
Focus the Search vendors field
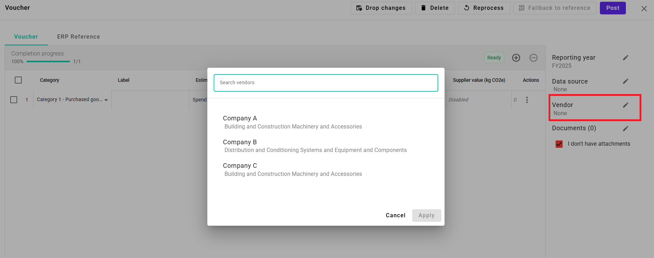coord(326,83)
